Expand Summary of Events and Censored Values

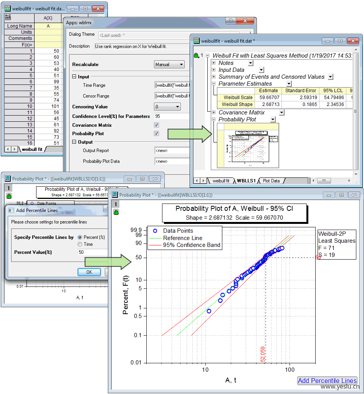coord(213,77)
